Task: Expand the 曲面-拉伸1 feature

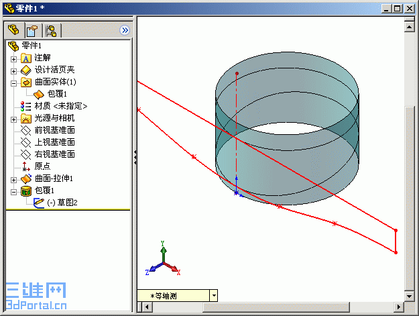Action: (x=13, y=180)
